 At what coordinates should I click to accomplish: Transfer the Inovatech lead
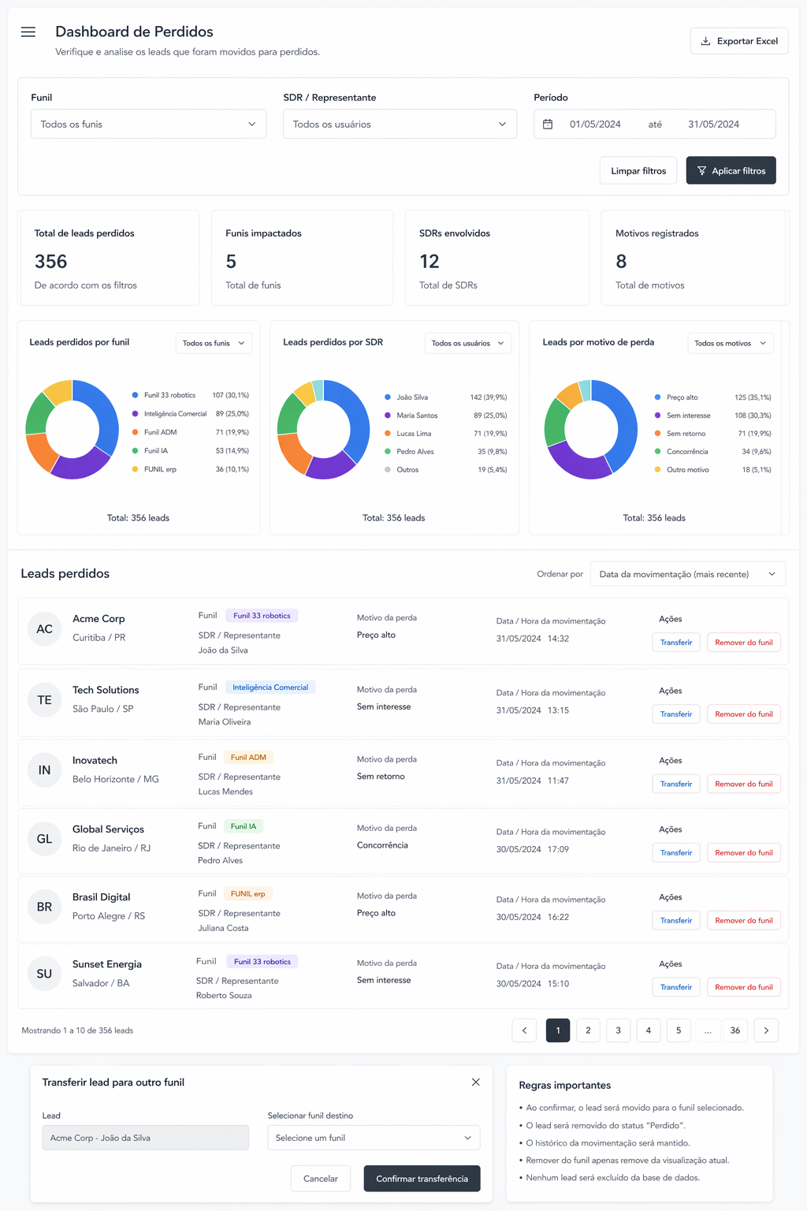tap(676, 784)
